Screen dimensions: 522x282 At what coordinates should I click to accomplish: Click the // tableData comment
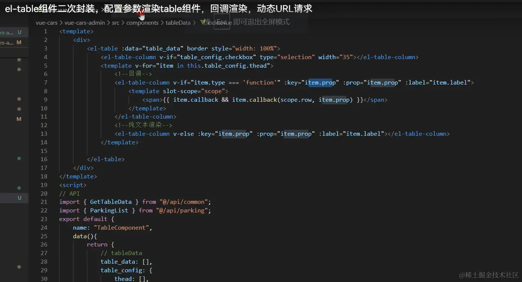coord(121,253)
